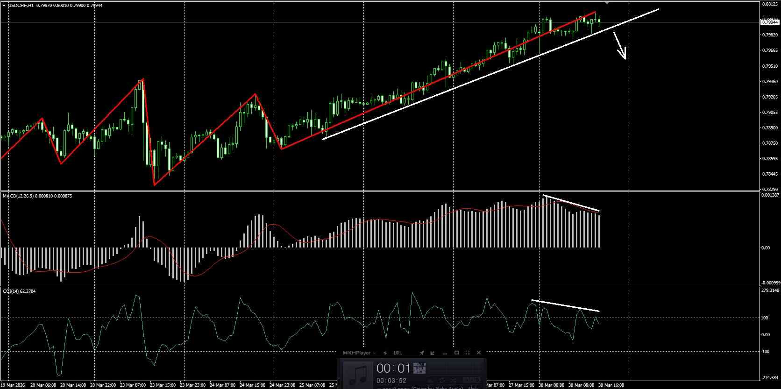The width and height of the screenshot is (781, 389).
Task: Click the 20 Mar 14:00 time label
Action: [x=73, y=385]
